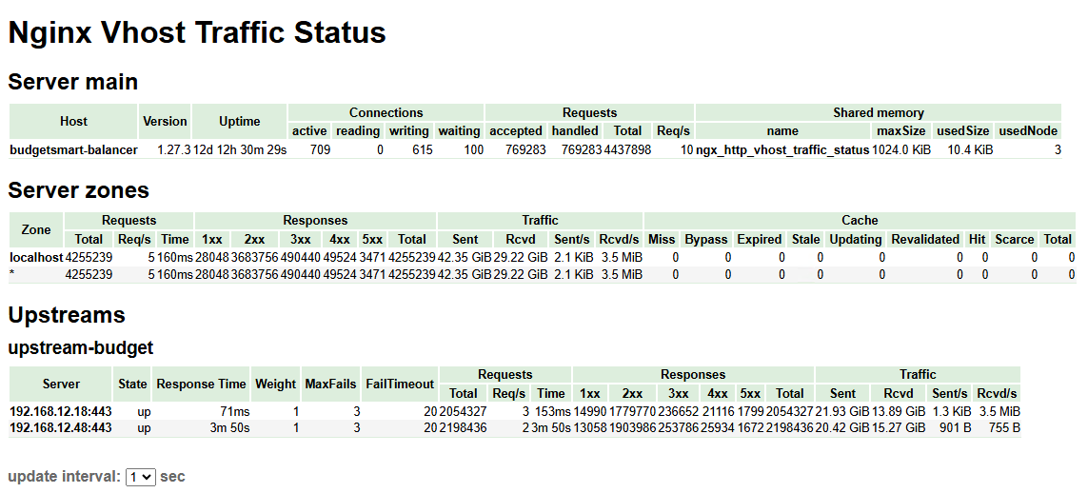Click the received traffic value '15.27 GiB'
1088x493 pixels.
[899, 428]
